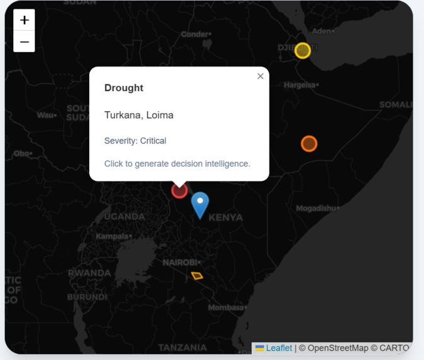Click the NAIROBI city label
Viewport: 424px width, 360px height.
[x=180, y=263]
